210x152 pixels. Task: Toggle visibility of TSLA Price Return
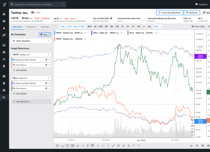(14, 89)
